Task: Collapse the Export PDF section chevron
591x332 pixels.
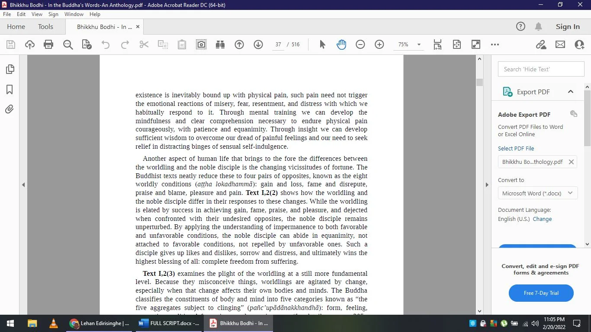Action: pyautogui.click(x=571, y=92)
